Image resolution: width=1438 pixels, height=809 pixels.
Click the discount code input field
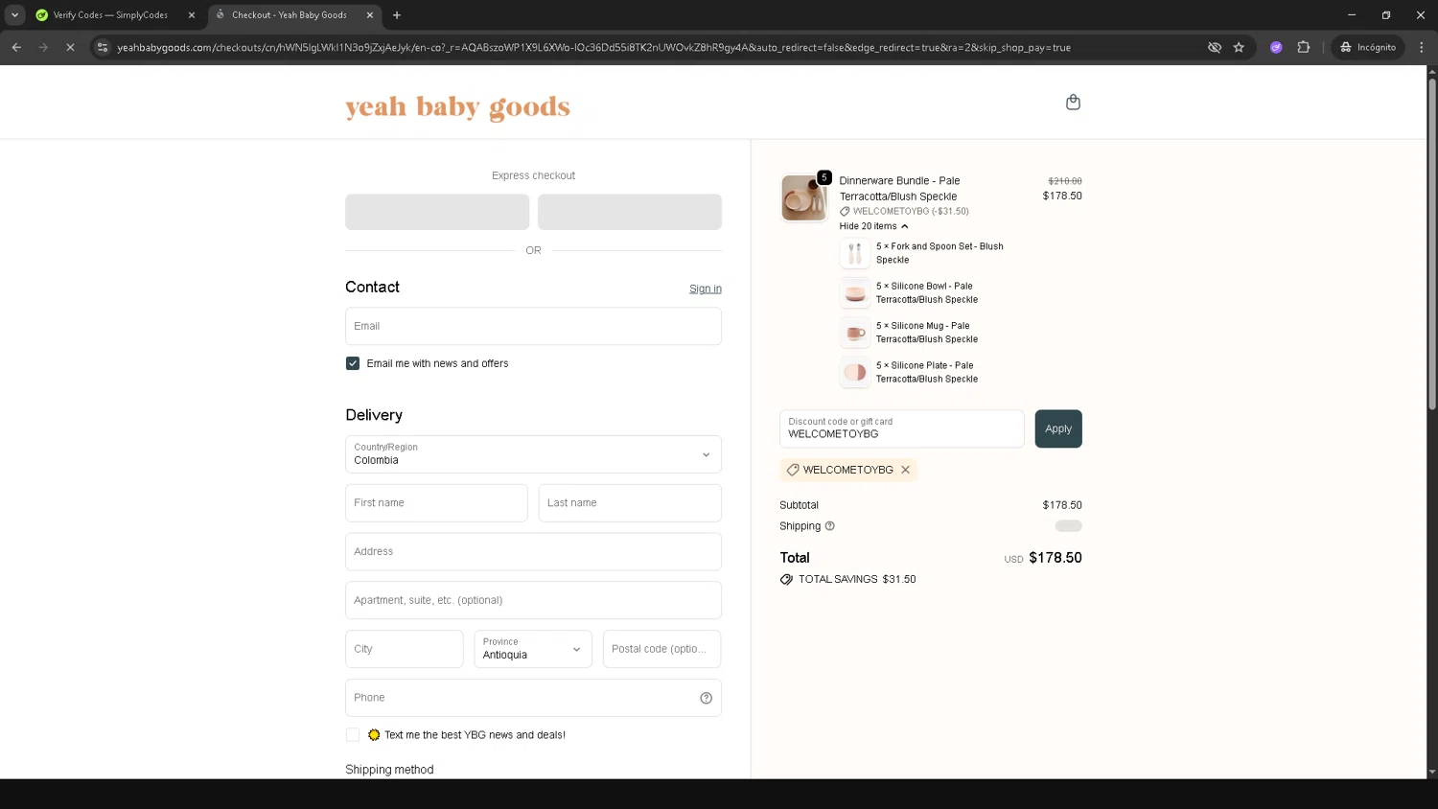point(902,428)
